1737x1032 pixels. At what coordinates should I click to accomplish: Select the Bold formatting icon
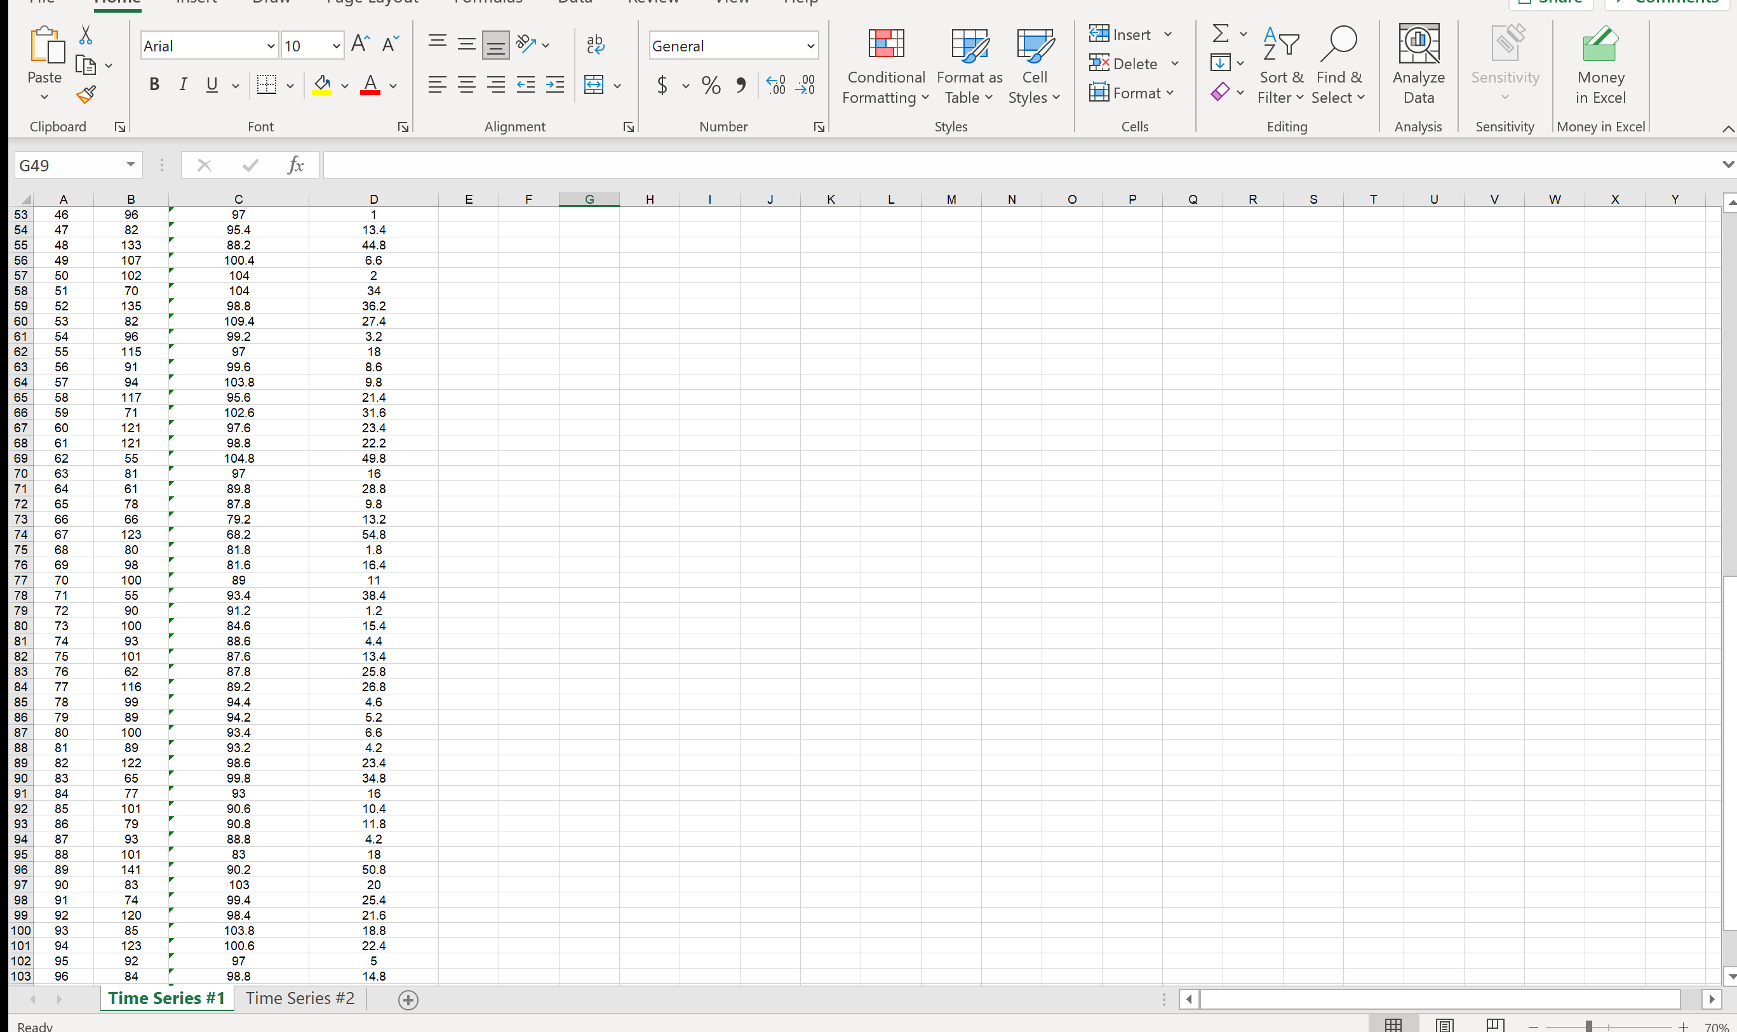[x=154, y=84]
